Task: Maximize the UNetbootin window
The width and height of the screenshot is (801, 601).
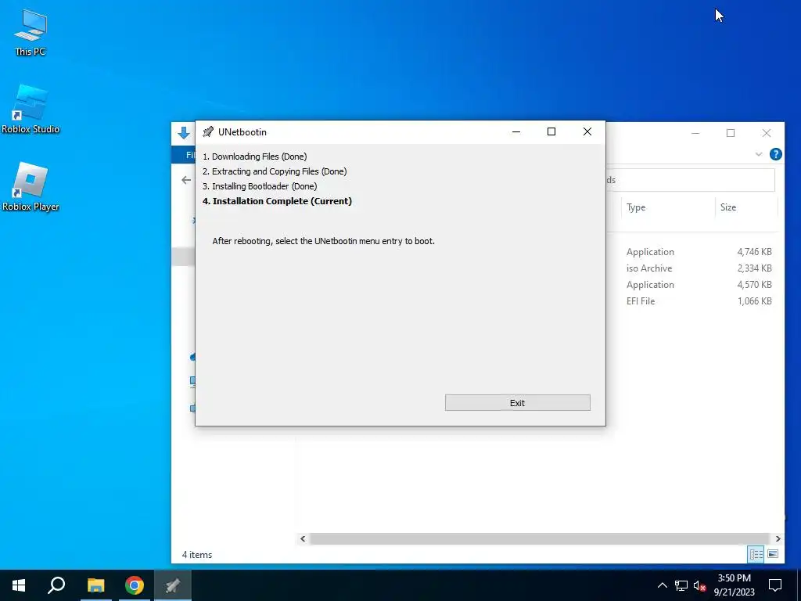Action: (551, 131)
